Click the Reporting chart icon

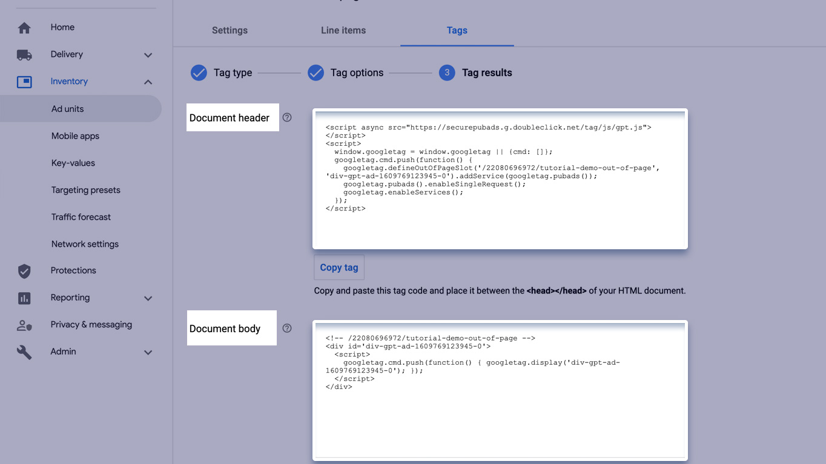click(x=24, y=298)
